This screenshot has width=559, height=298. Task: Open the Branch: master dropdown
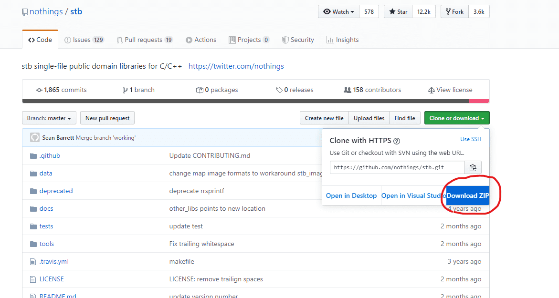click(x=49, y=118)
